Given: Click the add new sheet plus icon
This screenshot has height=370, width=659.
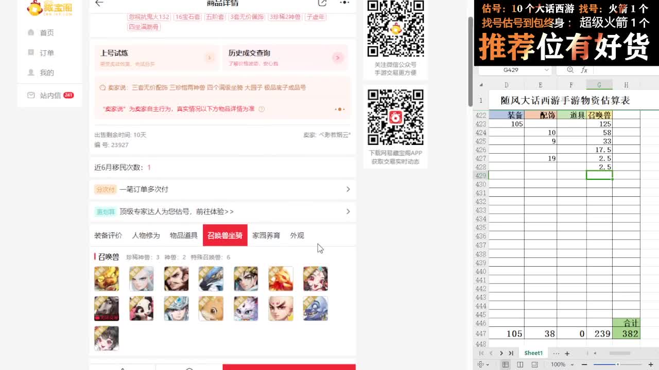Looking at the screenshot, I should click(566, 353).
